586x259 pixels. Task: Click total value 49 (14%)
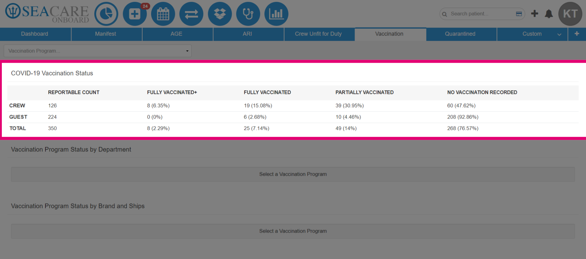pyautogui.click(x=346, y=129)
